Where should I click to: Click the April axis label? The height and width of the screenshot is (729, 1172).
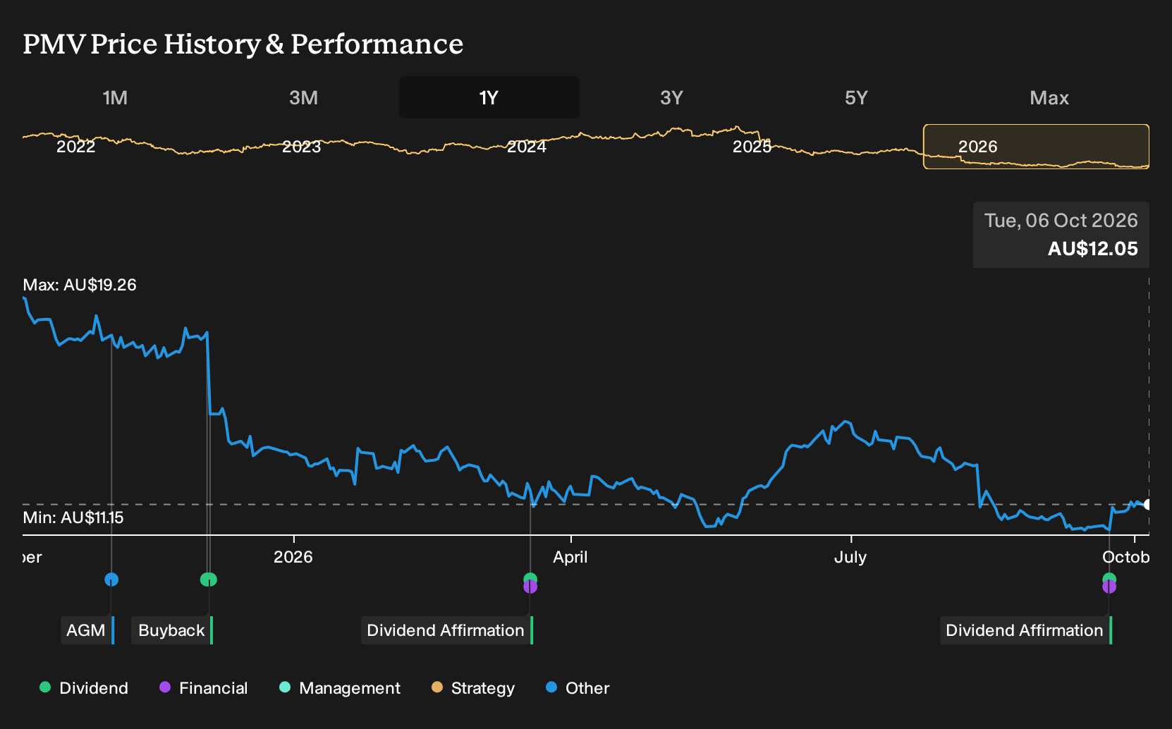pos(570,557)
